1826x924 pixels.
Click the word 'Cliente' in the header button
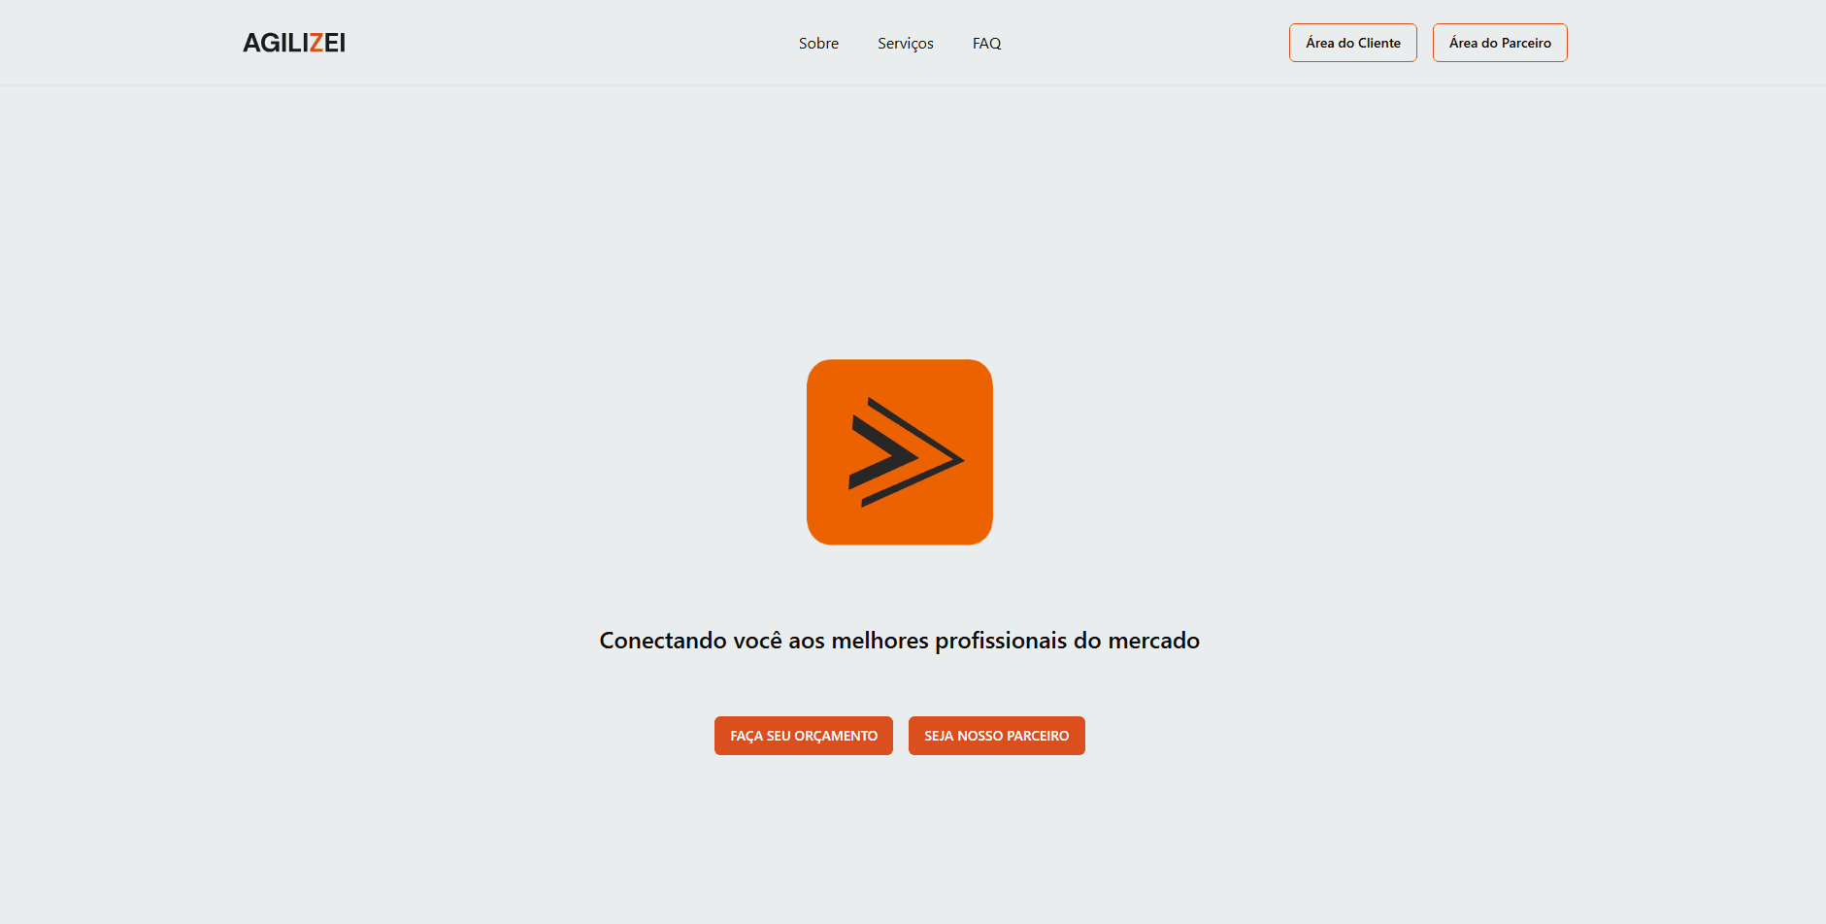(1378, 43)
